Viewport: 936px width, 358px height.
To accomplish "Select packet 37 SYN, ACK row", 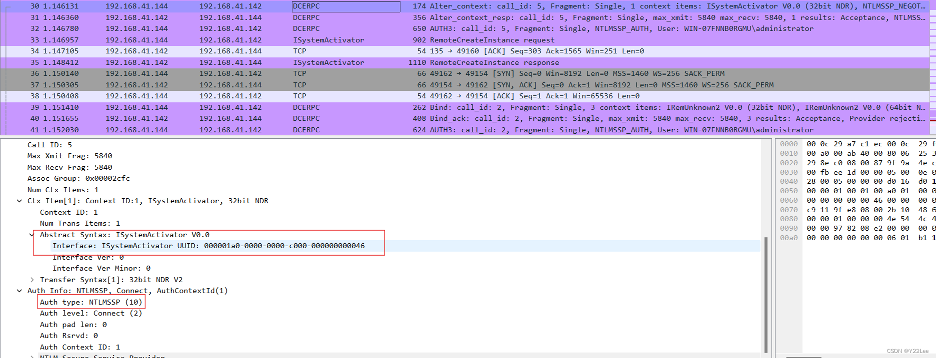I will [465, 85].
